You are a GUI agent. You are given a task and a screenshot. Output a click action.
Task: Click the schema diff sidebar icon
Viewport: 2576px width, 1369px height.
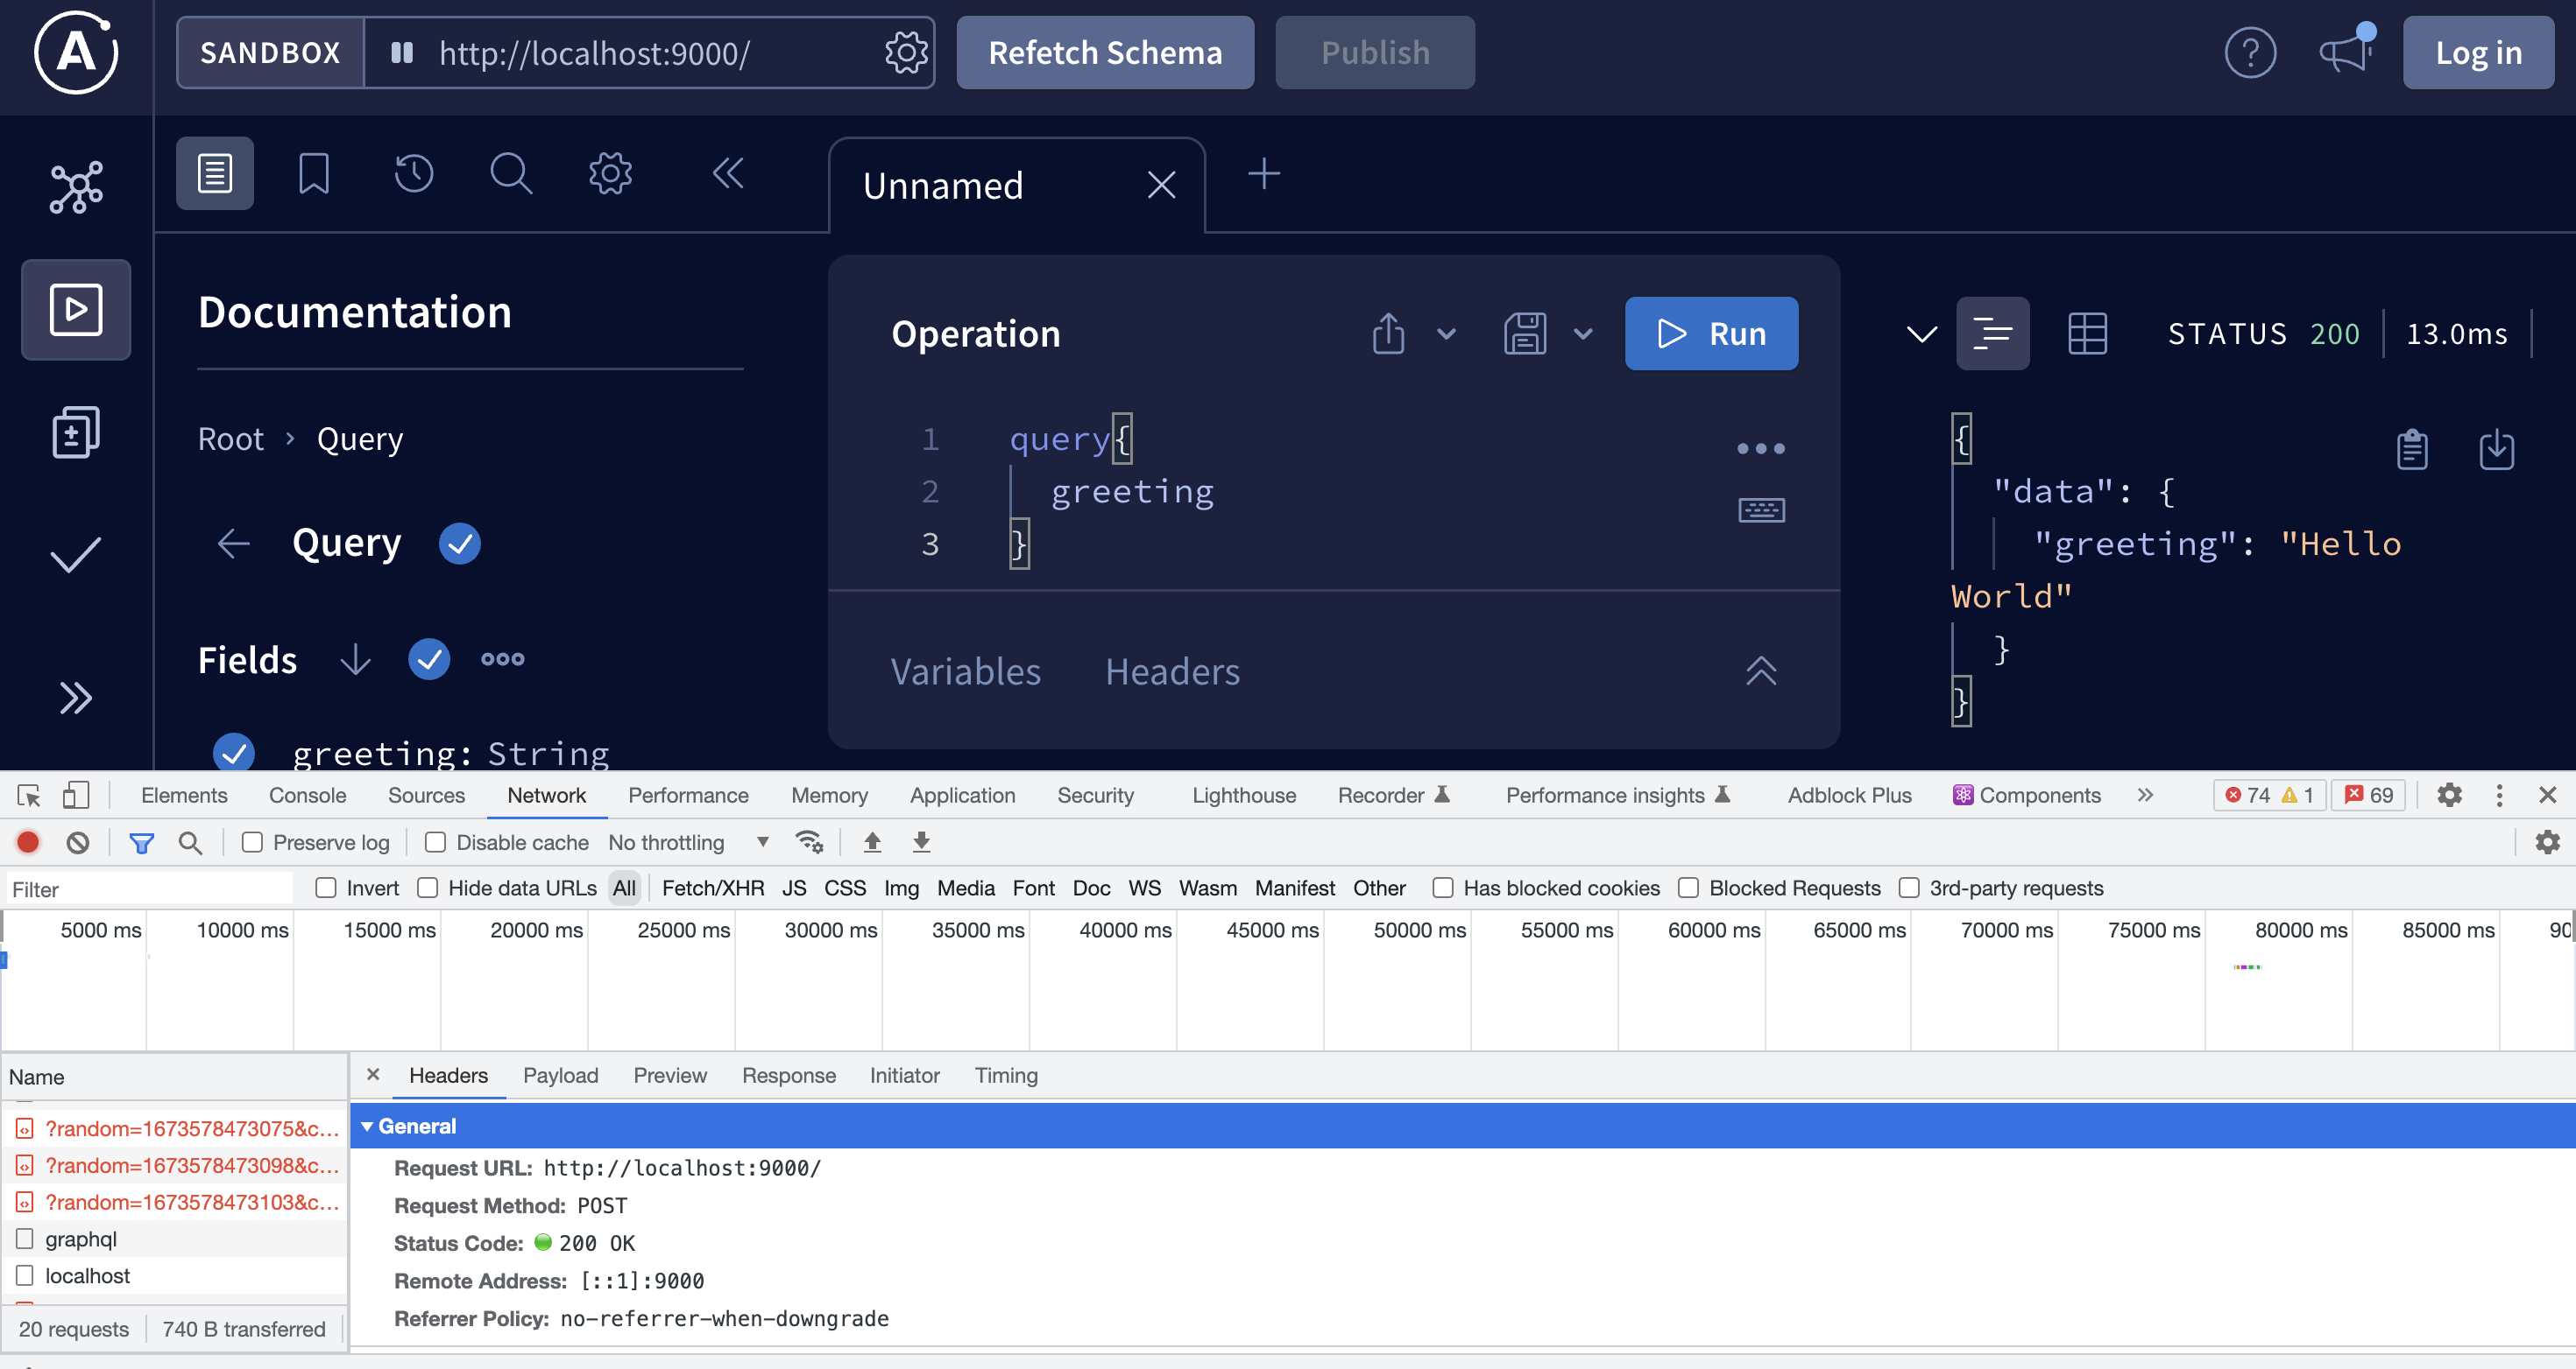pos(76,432)
